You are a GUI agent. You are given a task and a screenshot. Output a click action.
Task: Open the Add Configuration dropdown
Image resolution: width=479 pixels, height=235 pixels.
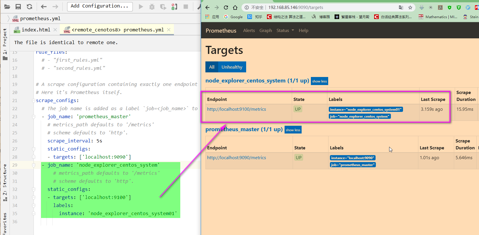[100, 6]
